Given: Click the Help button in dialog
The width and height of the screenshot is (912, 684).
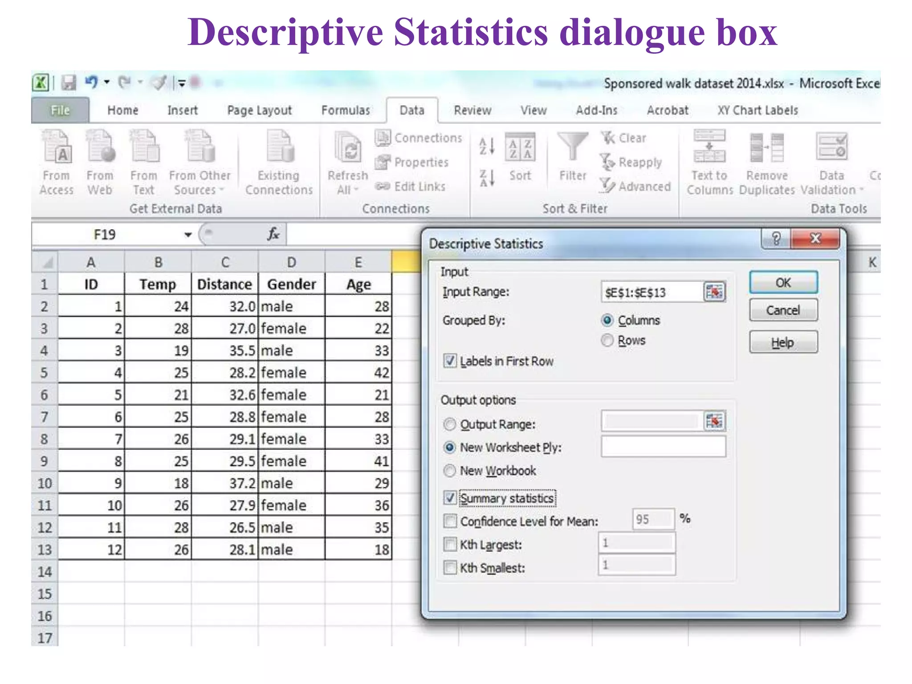Looking at the screenshot, I should tap(783, 342).
